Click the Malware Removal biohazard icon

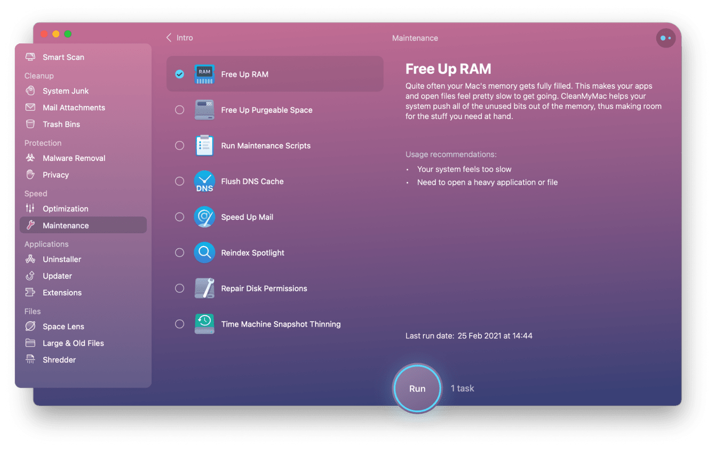coord(30,158)
